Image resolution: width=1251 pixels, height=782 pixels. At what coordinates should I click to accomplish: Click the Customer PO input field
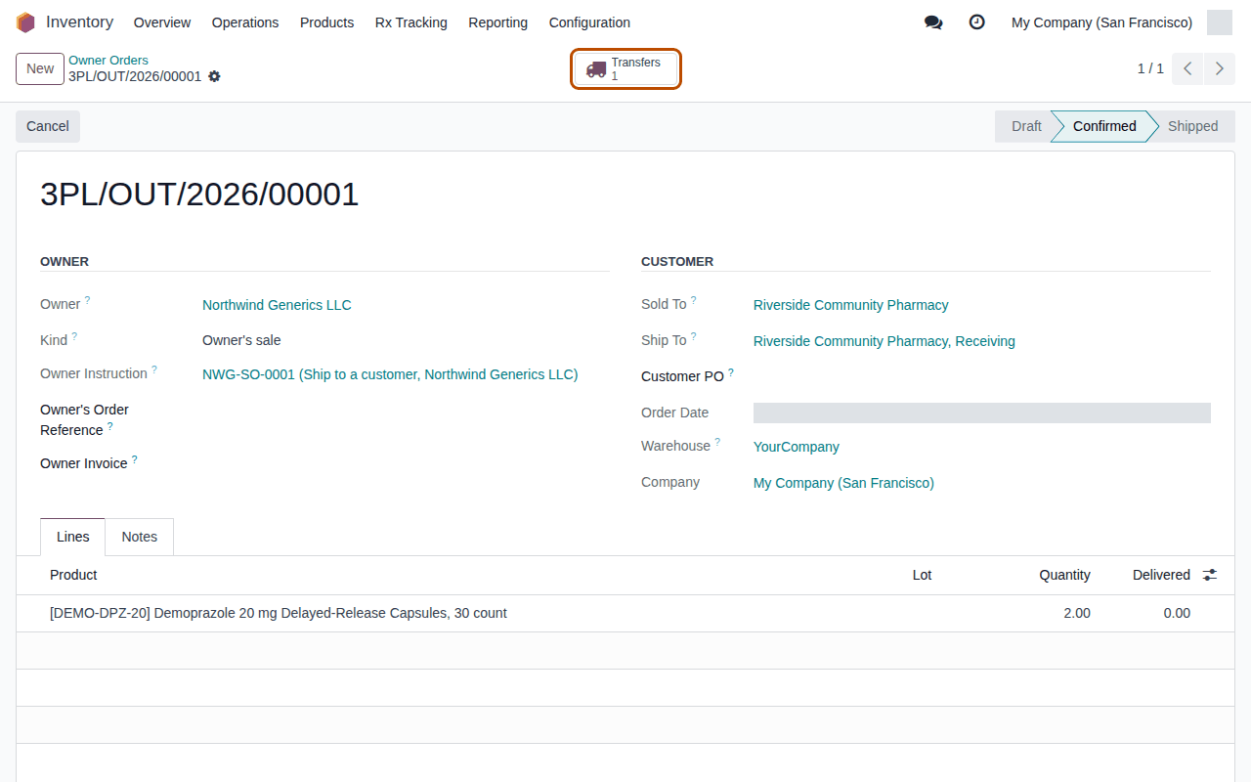pyautogui.click(x=982, y=376)
